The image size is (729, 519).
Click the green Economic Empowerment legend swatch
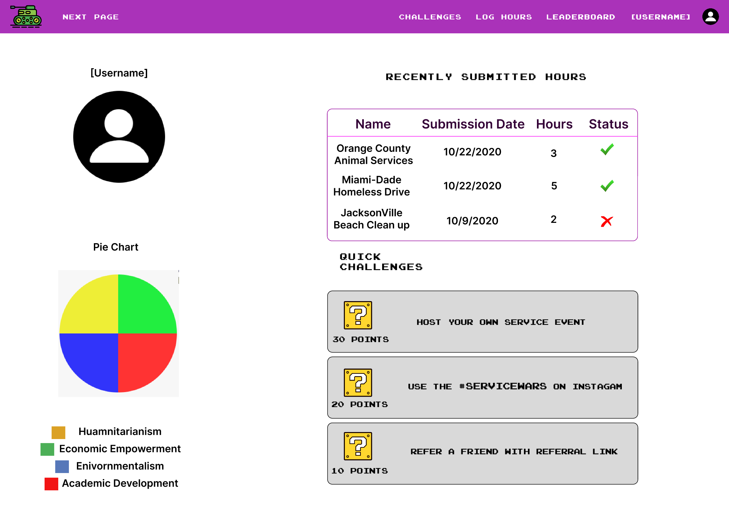point(47,449)
